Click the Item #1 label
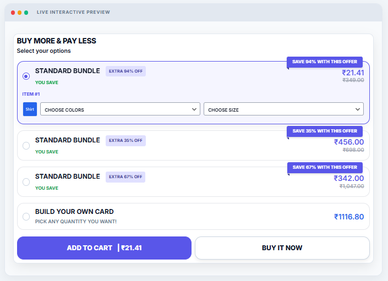Screen dimensions: 388x281 click(x=31, y=94)
